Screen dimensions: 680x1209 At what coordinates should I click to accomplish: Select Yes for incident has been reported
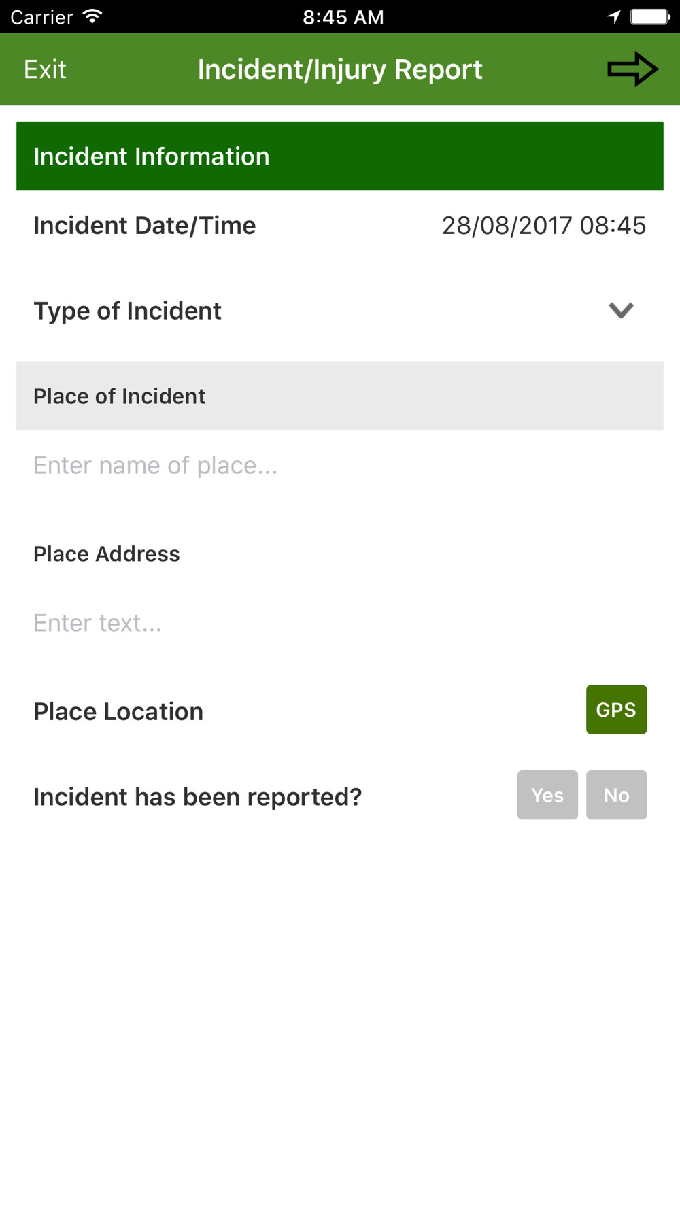click(547, 795)
